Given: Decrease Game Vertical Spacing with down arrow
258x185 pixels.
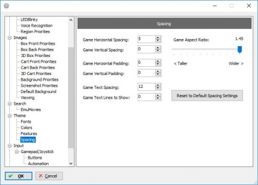Looking at the screenshot, I should (x=158, y=51).
